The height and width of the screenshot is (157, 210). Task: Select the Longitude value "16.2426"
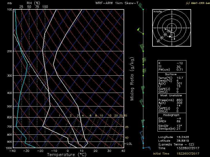click(183, 137)
